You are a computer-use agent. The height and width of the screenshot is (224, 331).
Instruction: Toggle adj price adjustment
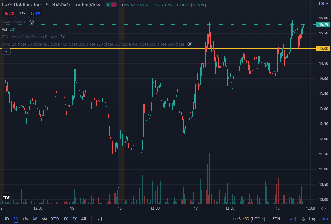click(293, 219)
